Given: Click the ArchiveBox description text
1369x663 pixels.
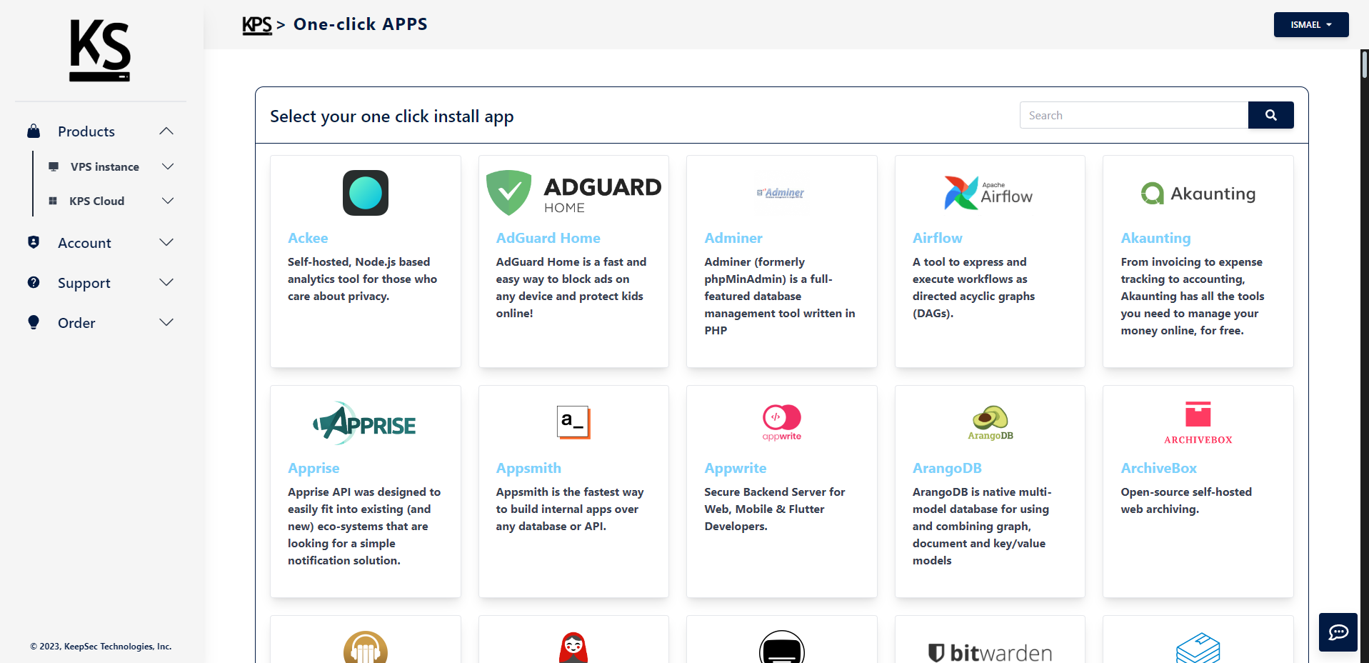Looking at the screenshot, I should [1186, 500].
